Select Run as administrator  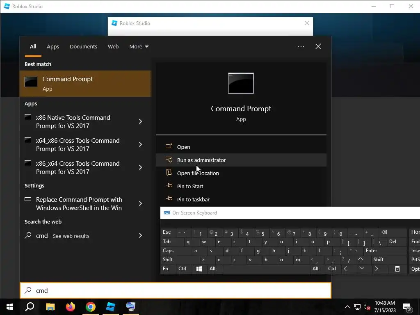click(241, 160)
